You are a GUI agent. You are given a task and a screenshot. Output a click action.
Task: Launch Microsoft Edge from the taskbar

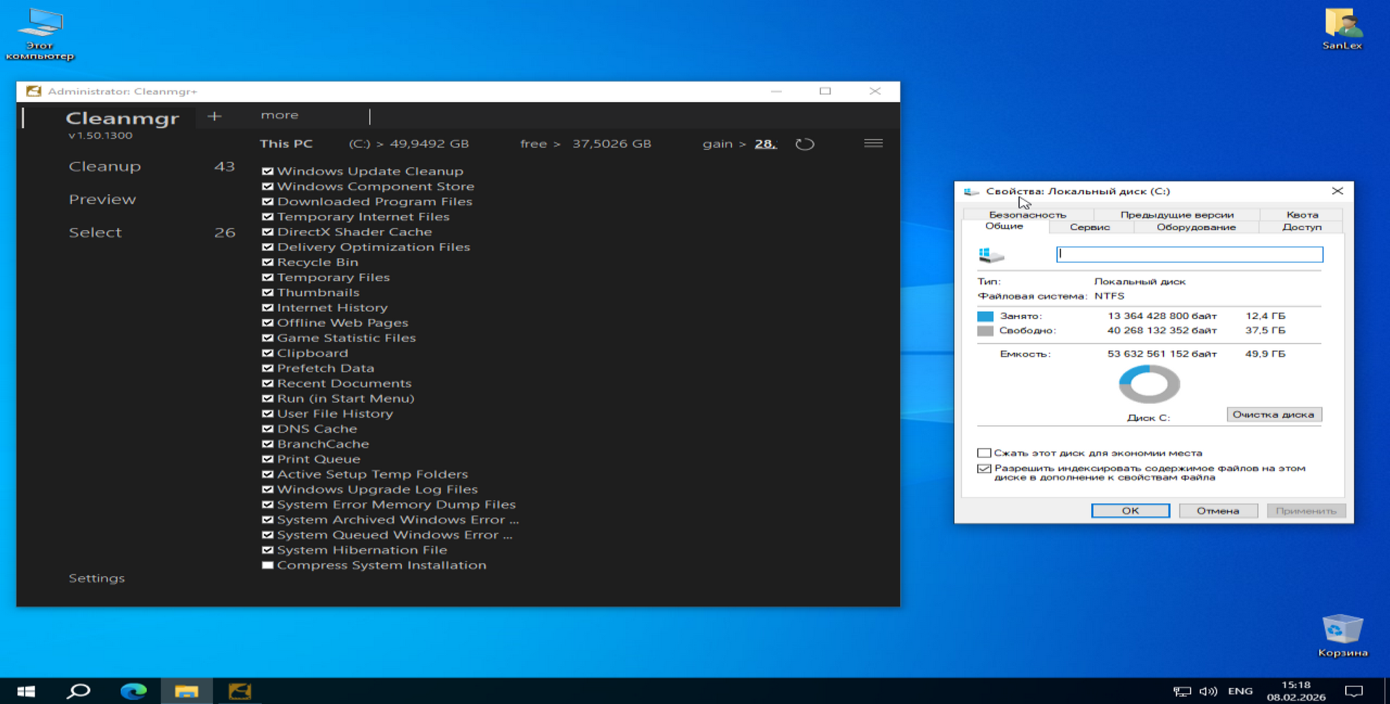coord(133,691)
